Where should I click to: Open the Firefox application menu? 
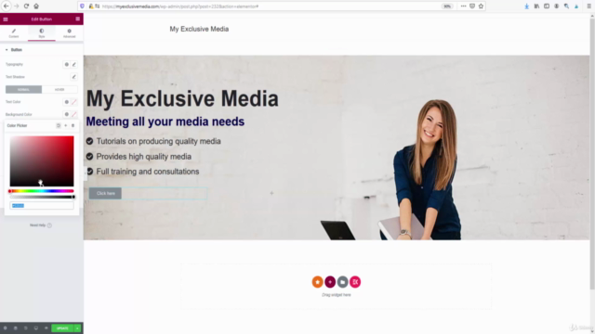point(588,6)
